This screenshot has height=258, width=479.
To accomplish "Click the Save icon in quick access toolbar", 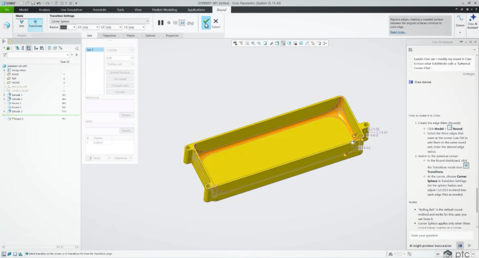I will [32, 3].
